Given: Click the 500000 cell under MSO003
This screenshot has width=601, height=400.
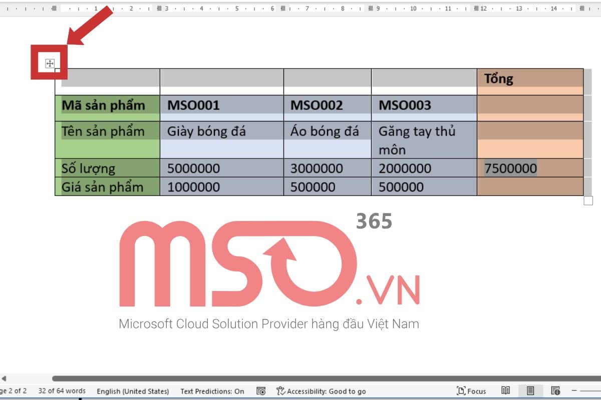Looking at the screenshot, I should click(424, 186).
